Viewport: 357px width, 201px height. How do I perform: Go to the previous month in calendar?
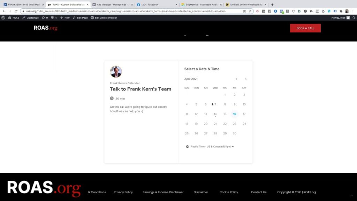pyautogui.click(x=236, y=79)
